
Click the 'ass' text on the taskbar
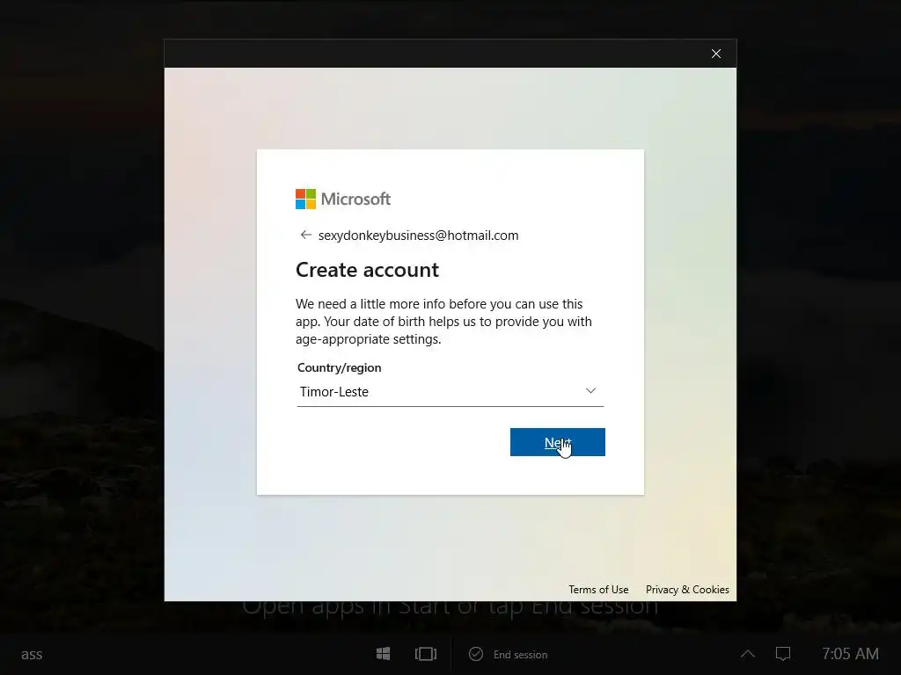click(x=32, y=654)
